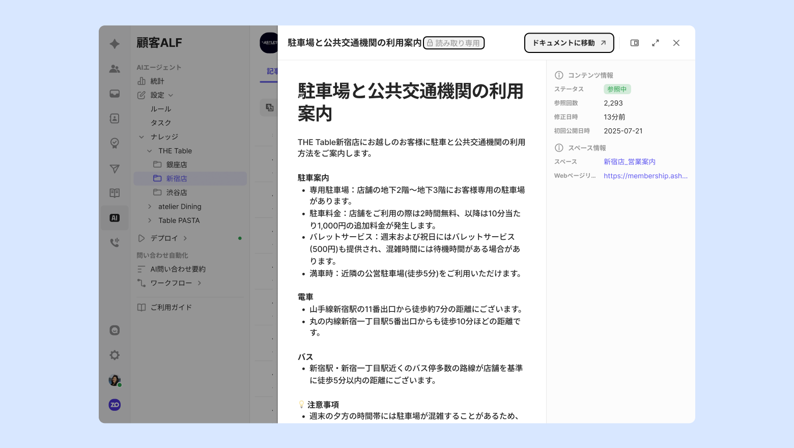Screen dimensions: 794x448
Task: Click the info icon beside コンテンツ情報
Action: [559, 75]
